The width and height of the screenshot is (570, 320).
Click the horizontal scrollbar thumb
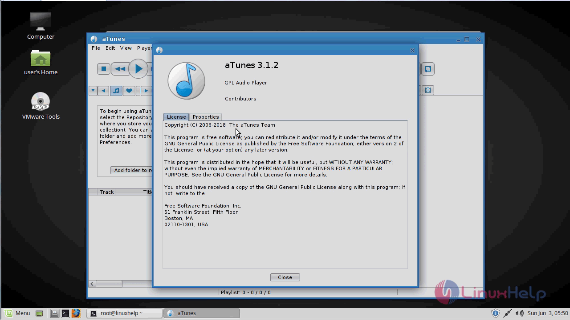[x=109, y=284]
